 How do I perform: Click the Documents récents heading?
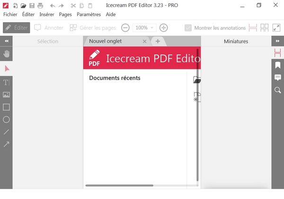pyautogui.click(x=115, y=78)
